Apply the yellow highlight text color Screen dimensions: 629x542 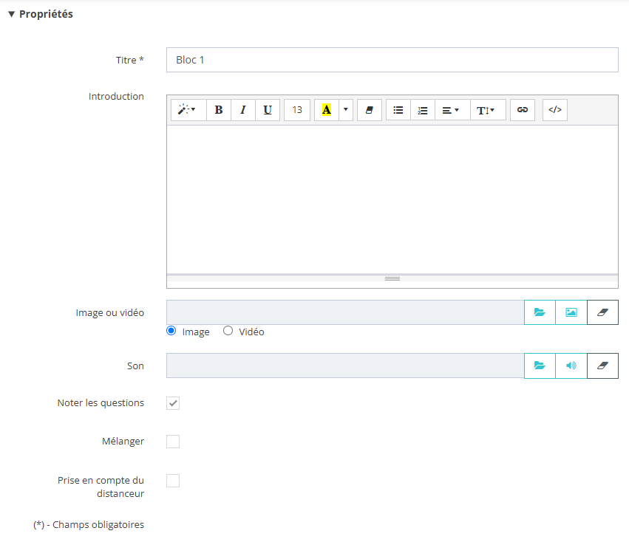click(x=326, y=110)
